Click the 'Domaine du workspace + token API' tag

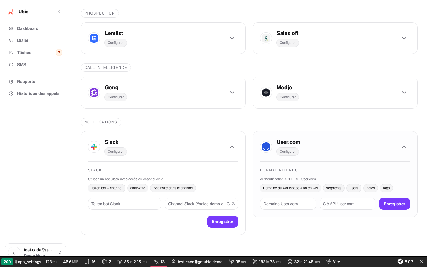(x=291, y=188)
